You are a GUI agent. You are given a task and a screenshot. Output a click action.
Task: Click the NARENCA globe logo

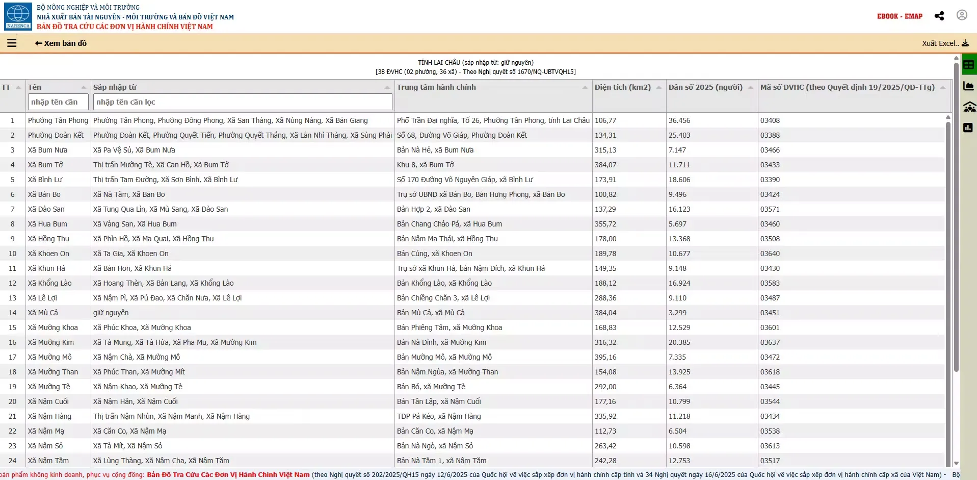point(18,16)
